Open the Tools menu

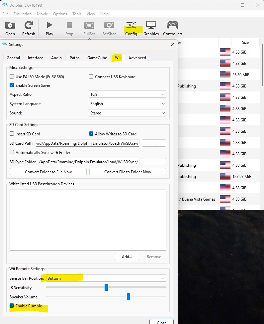(77, 14)
